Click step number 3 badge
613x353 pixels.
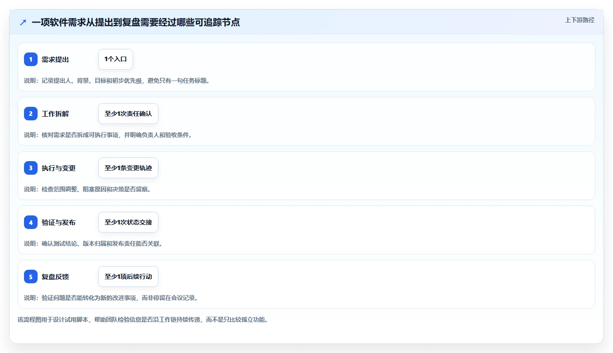31,168
